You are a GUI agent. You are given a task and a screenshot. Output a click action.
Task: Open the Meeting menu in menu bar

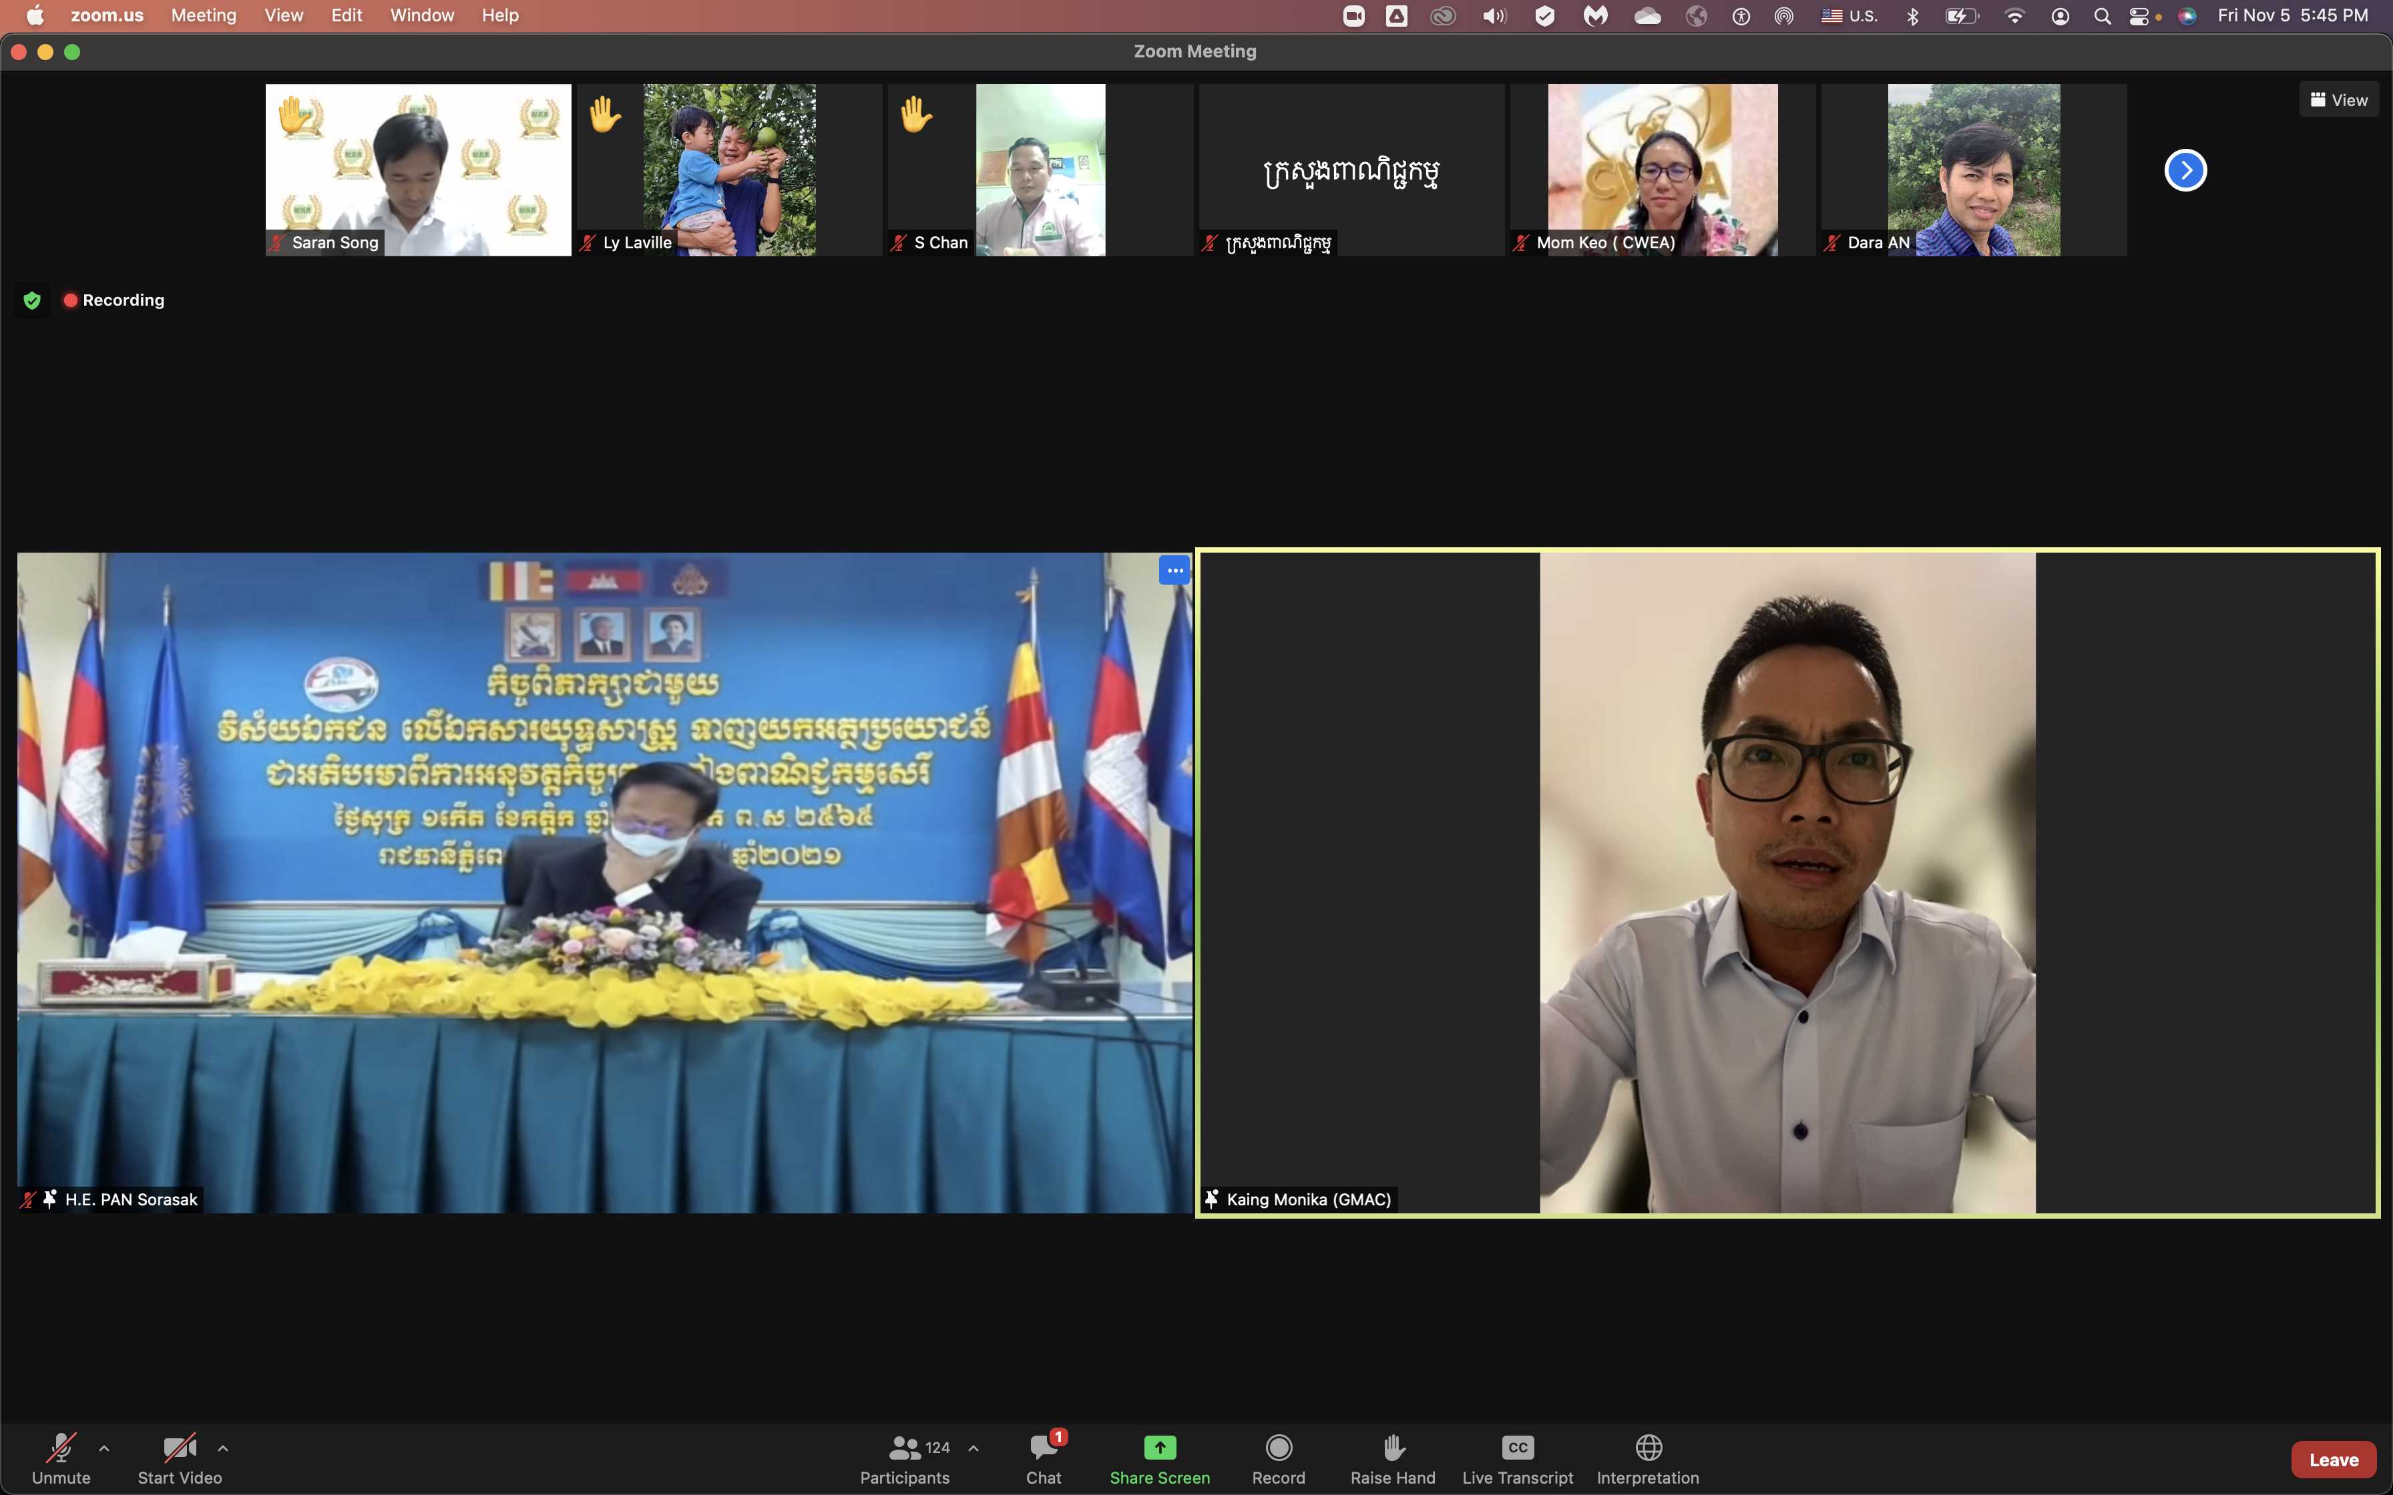click(x=204, y=15)
